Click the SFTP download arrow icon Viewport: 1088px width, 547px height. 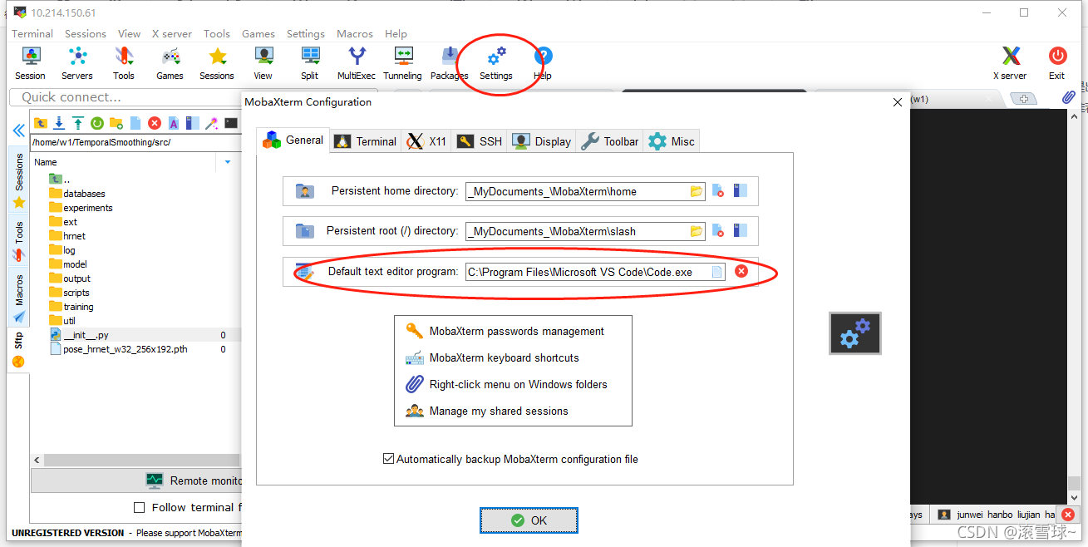click(59, 123)
